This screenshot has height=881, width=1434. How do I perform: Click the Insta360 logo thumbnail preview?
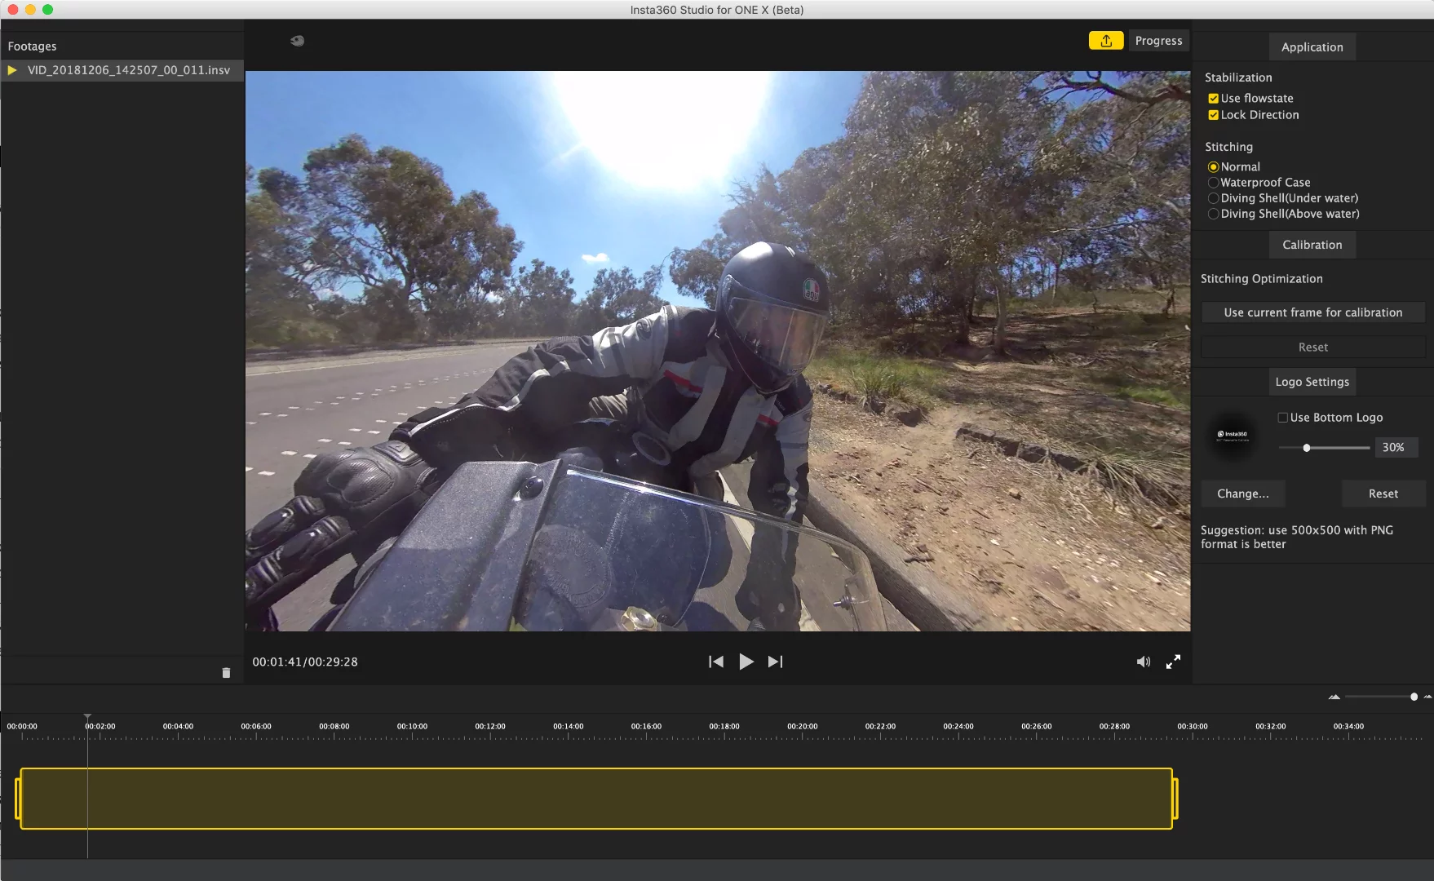(x=1232, y=435)
